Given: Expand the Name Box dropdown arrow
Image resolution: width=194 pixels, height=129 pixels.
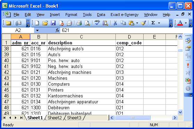Looking at the screenshot, I should pyautogui.click(x=37, y=31).
